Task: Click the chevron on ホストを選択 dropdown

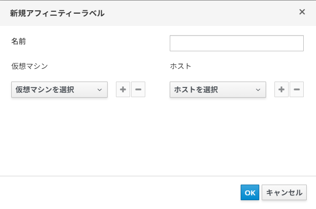Action: [x=258, y=90]
